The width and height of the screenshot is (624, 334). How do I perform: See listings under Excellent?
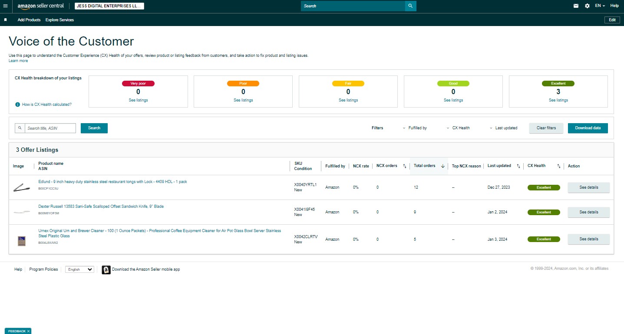point(558,100)
